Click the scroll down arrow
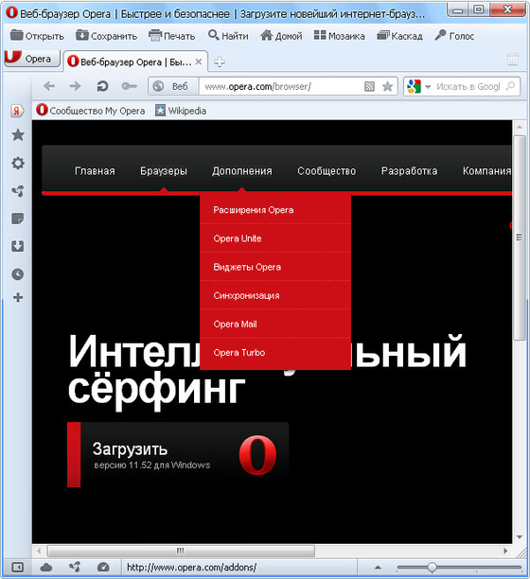 point(520,537)
